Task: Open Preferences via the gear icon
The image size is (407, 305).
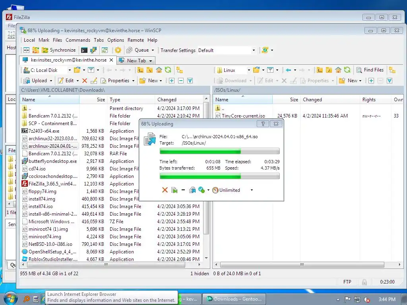Action: pos(118,50)
